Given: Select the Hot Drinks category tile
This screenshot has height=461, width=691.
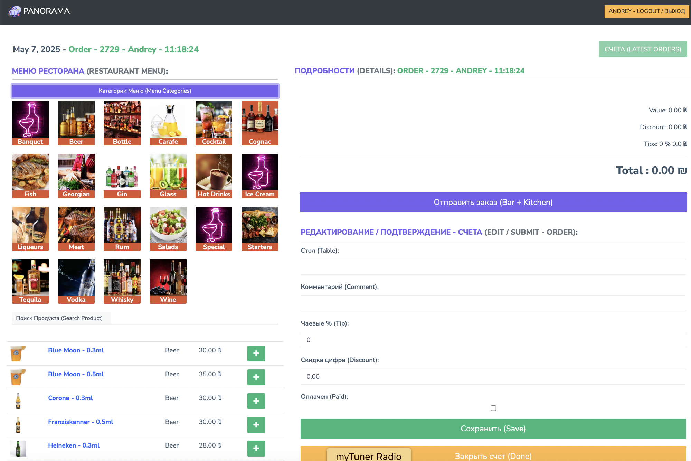Looking at the screenshot, I should point(214,176).
